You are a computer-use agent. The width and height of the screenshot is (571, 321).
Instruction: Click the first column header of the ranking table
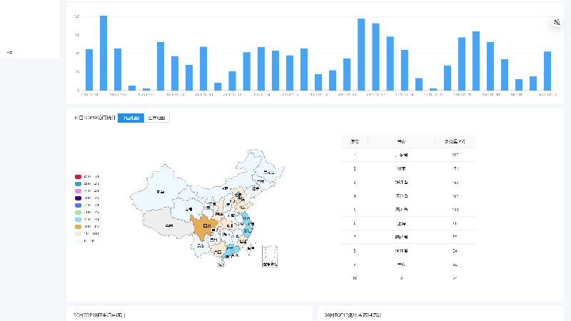[x=354, y=141]
